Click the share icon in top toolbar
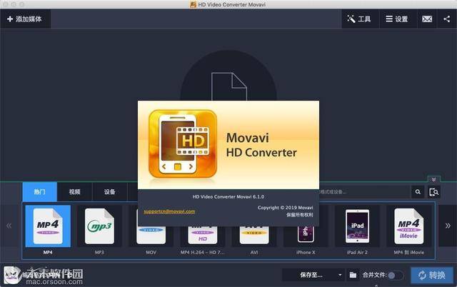This screenshot has height=287, width=457. [446, 19]
